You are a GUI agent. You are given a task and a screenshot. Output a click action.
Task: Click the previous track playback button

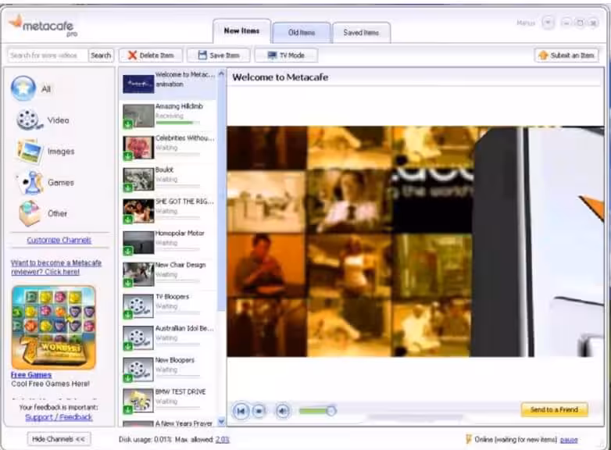click(x=241, y=411)
